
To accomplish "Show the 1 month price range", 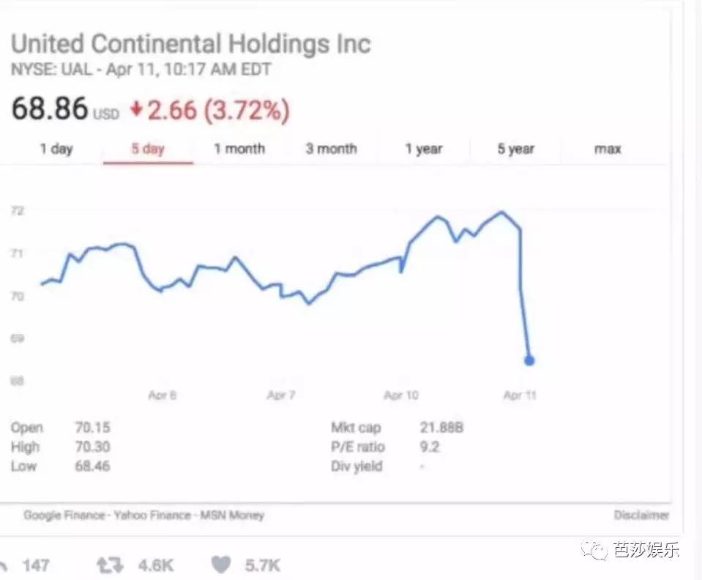I will pyautogui.click(x=239, y=149).
